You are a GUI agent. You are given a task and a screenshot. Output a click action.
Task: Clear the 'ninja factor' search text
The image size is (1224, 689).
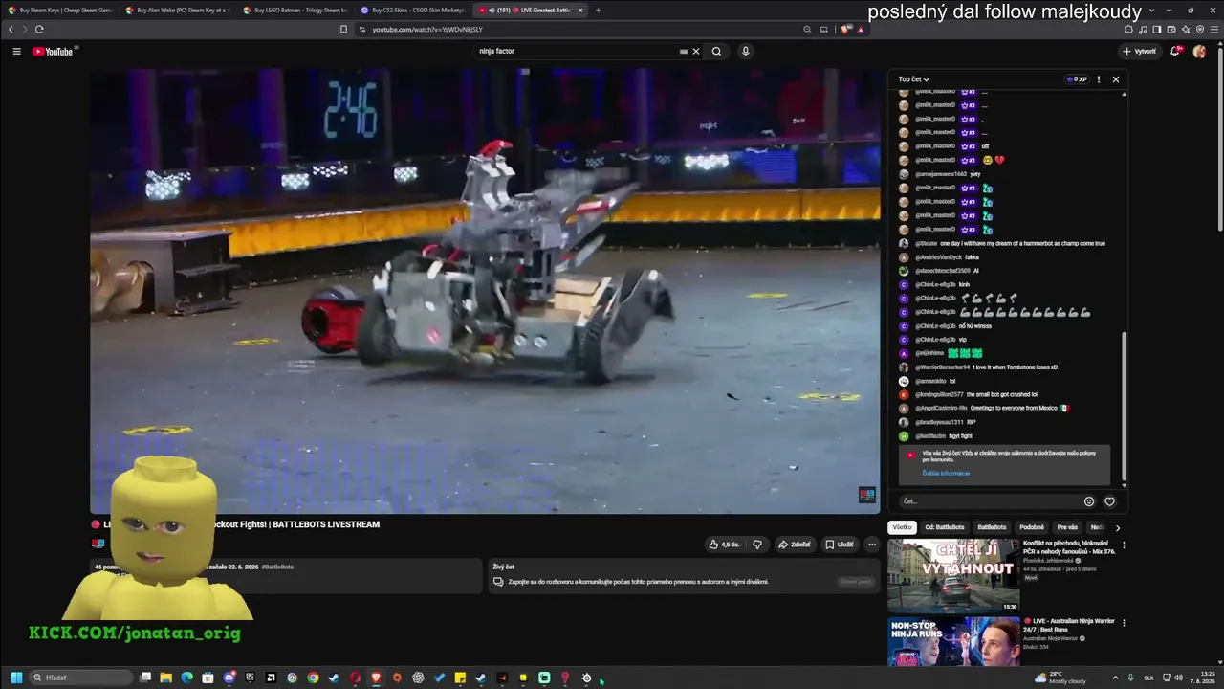696,52
